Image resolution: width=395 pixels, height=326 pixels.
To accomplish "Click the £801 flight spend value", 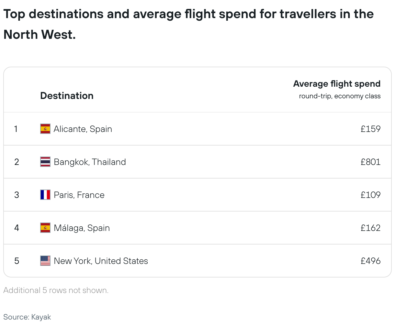I will click(370, 162).
